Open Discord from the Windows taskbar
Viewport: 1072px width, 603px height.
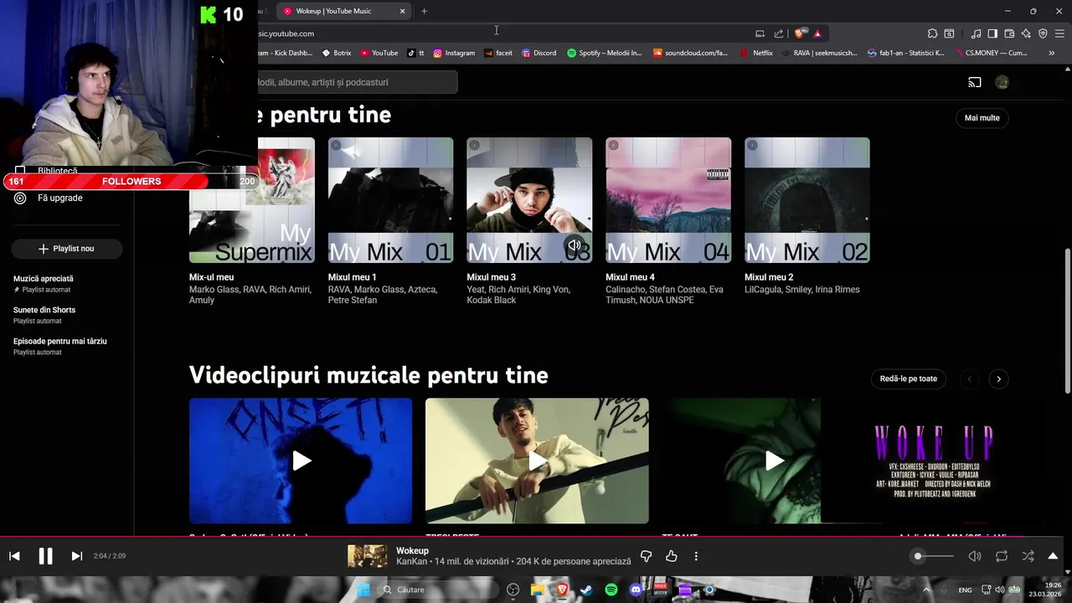[636, 590]
